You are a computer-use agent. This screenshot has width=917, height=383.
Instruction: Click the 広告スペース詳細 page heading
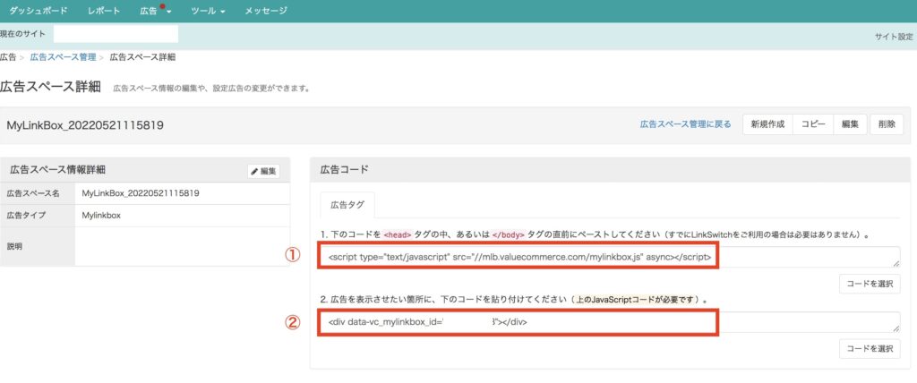coord(51,88)
